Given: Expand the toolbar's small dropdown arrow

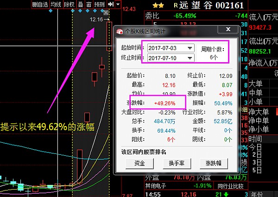Looking at the screenshot, I should point(119,4).
